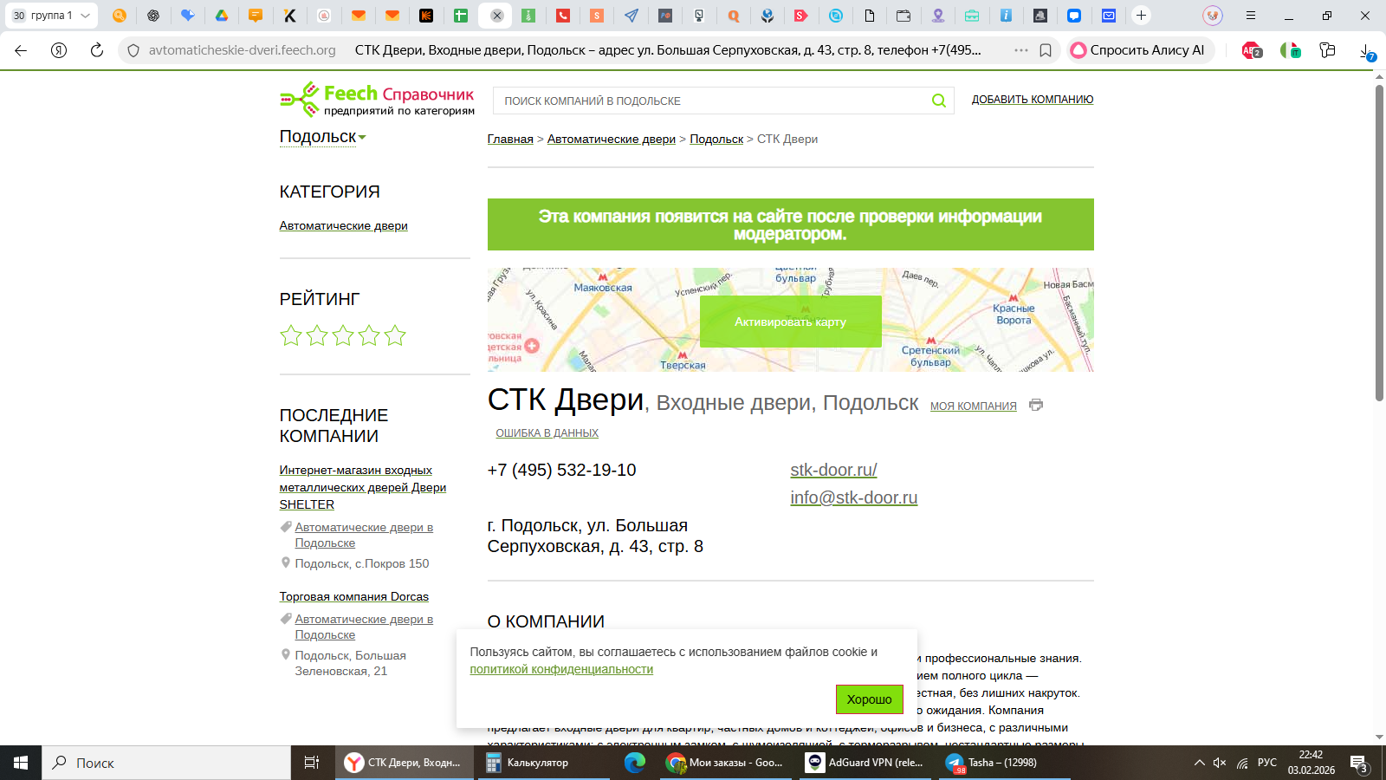Click the muted volume icon in system tray

point(1220,763)
